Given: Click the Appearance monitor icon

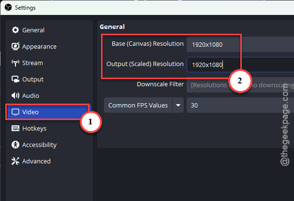Looking at the screenshot, I should (15, 46).
